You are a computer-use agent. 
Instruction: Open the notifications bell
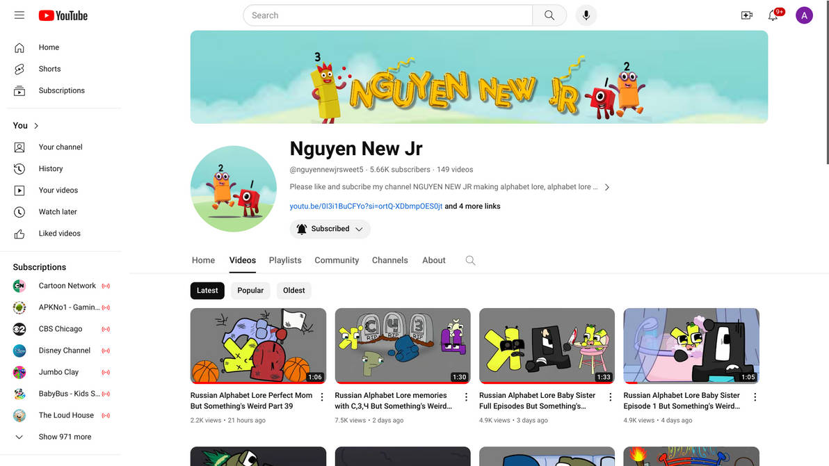[773, 15]
